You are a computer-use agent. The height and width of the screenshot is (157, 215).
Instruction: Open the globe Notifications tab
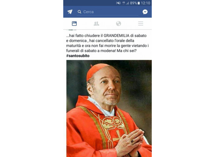(118, 24)
